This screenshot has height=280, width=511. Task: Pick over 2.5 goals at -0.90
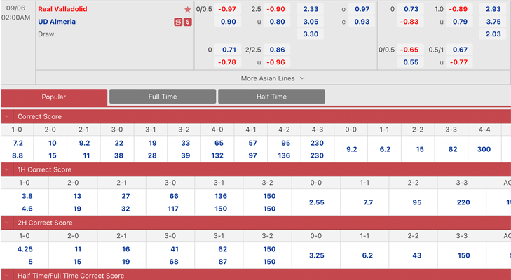point(276,9)
